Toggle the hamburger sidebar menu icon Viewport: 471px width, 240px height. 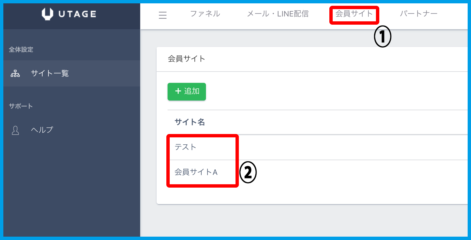click(x=163, y=15)
